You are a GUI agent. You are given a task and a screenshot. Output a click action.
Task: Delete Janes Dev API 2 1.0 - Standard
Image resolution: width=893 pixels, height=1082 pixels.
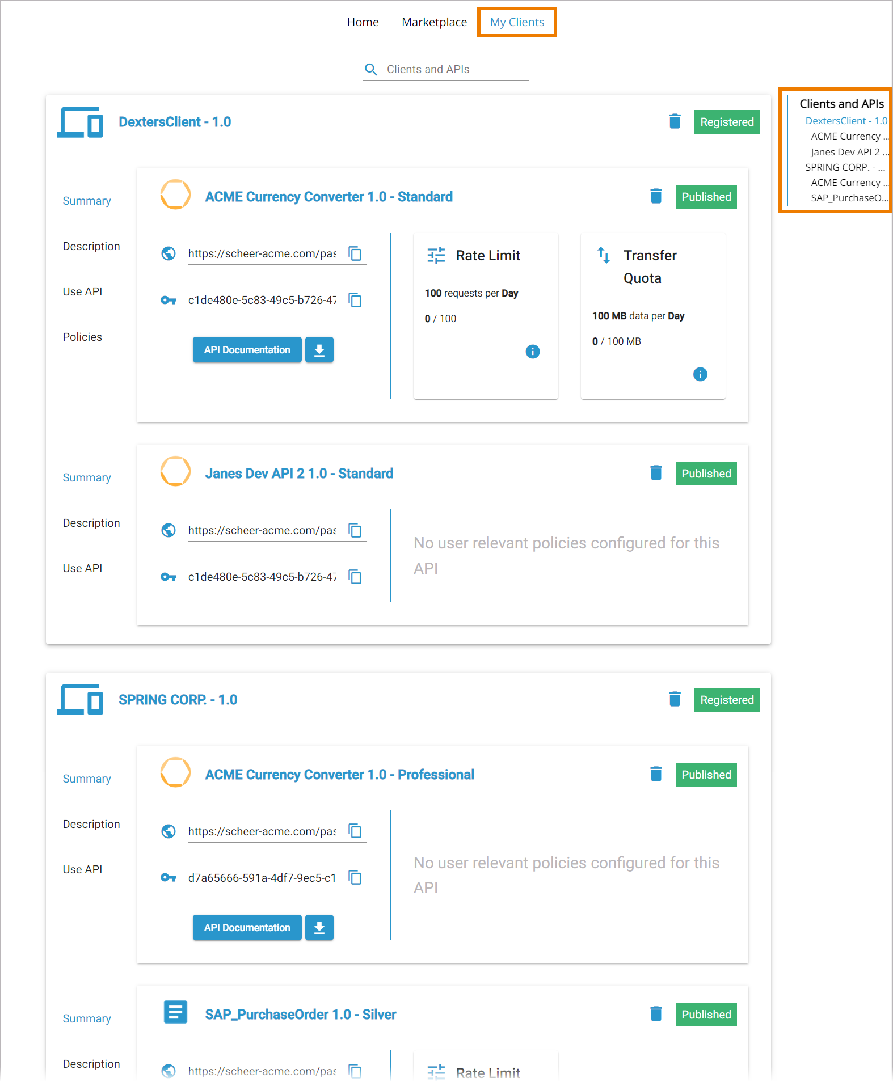click(656, 473)
